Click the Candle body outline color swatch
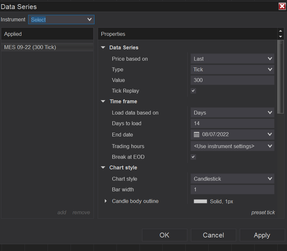287x251 pixels. click(x=200, y=201)
